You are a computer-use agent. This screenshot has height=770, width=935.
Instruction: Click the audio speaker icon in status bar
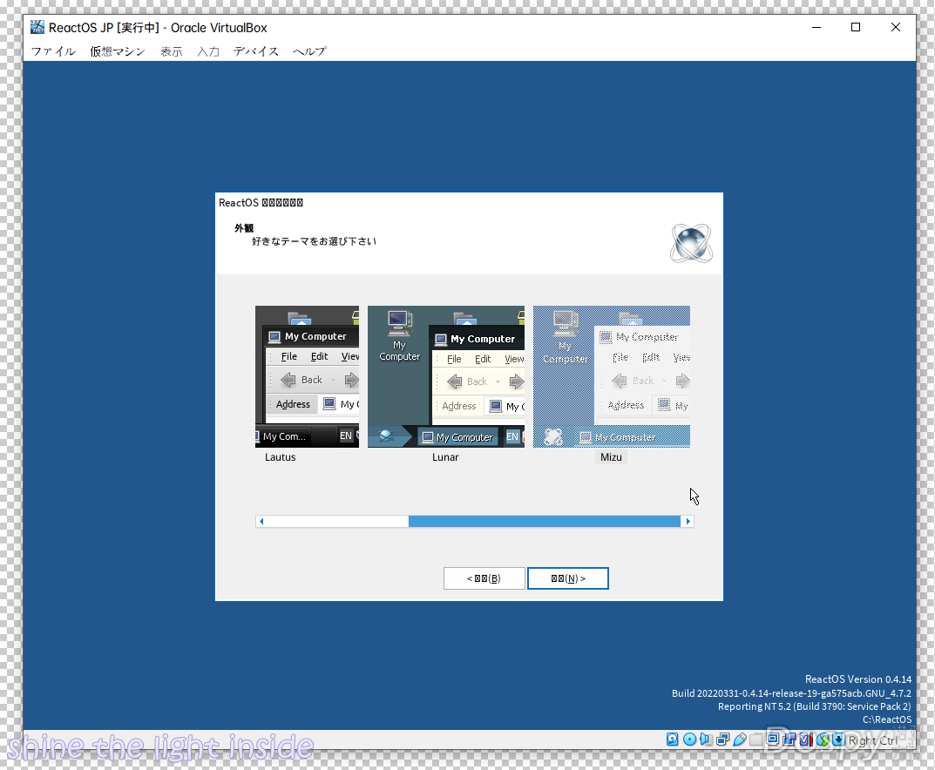[x=706, y=740]
